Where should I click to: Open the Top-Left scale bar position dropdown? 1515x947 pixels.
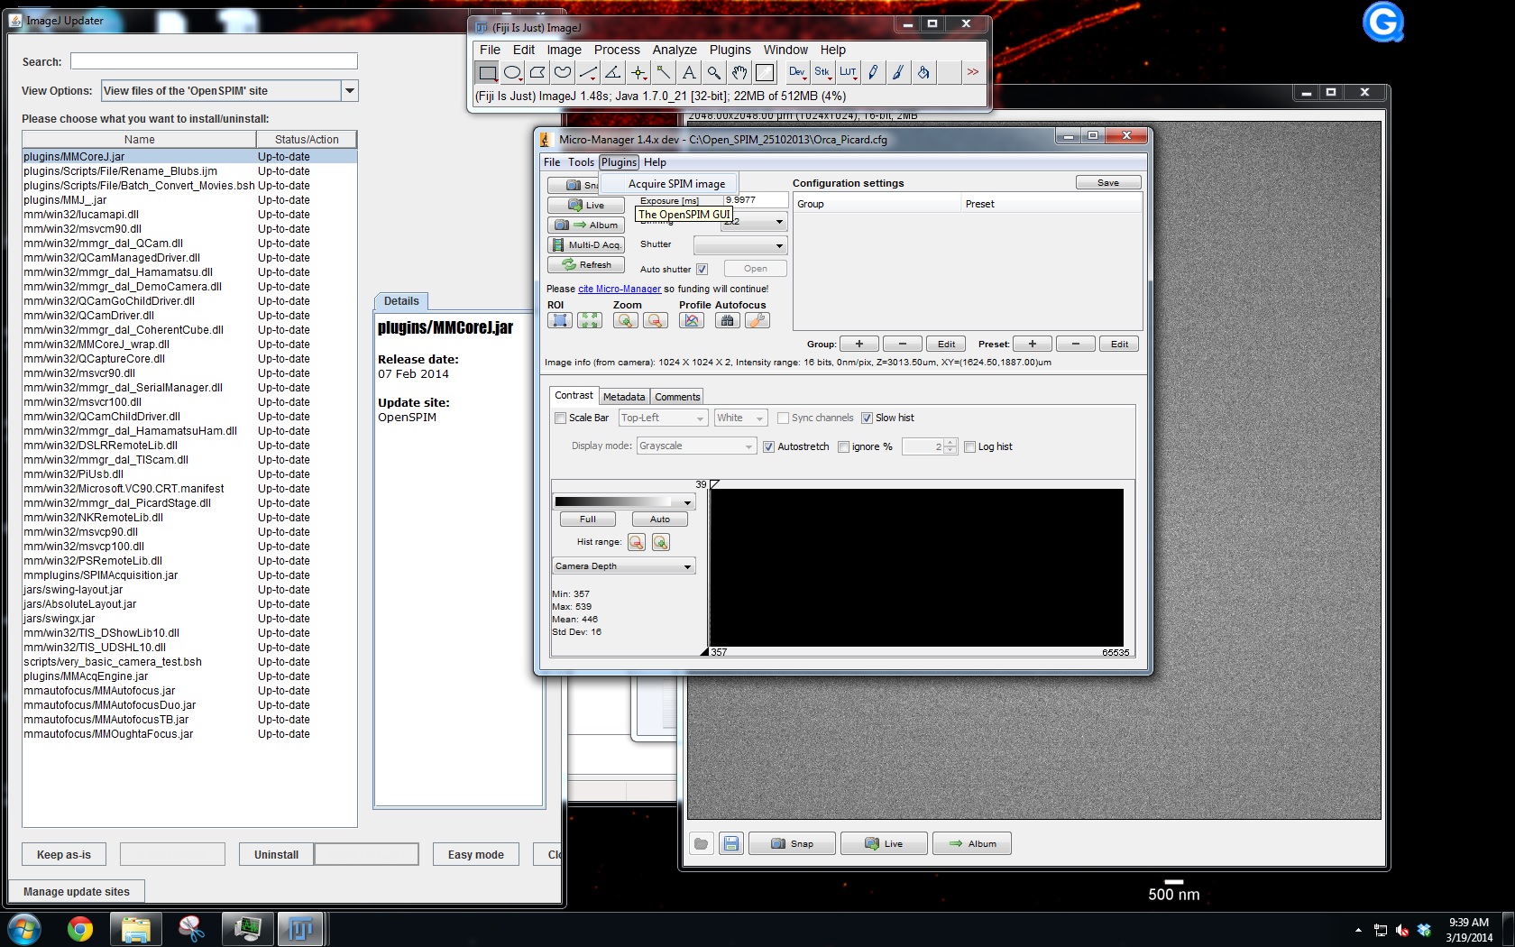663,418
